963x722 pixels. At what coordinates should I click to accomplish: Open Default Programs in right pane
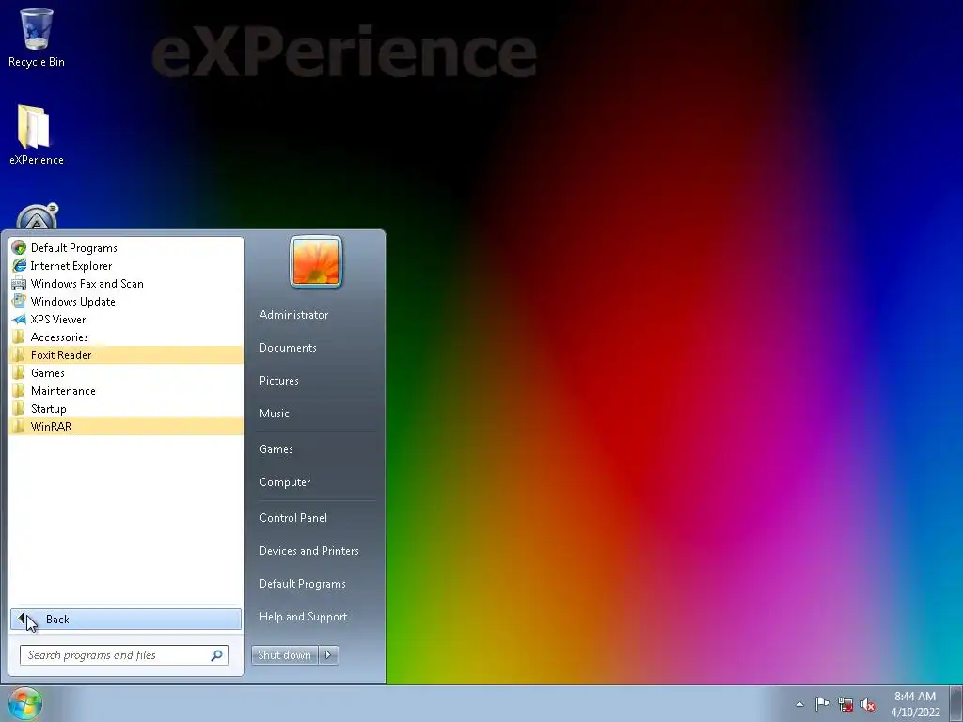[302, 584]
